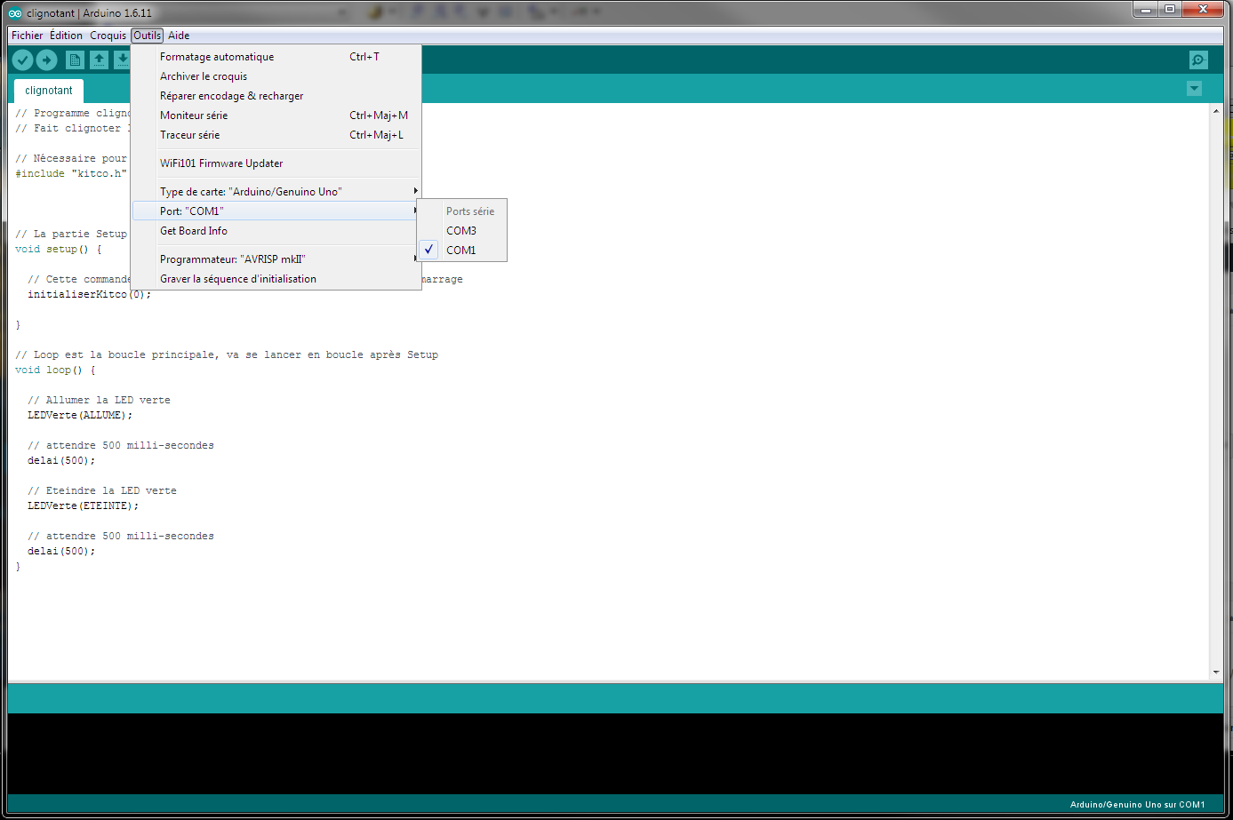
Task: Open the Serial Monitor magnifier icon
Action: (1198, 60)
